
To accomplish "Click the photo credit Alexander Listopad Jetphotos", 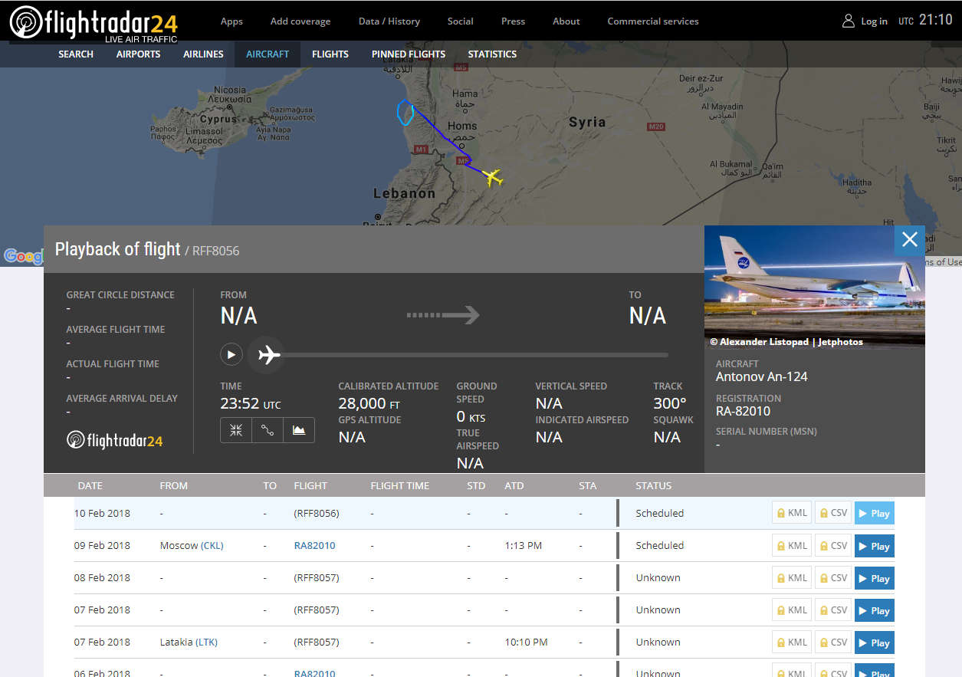I will (786, 342).
